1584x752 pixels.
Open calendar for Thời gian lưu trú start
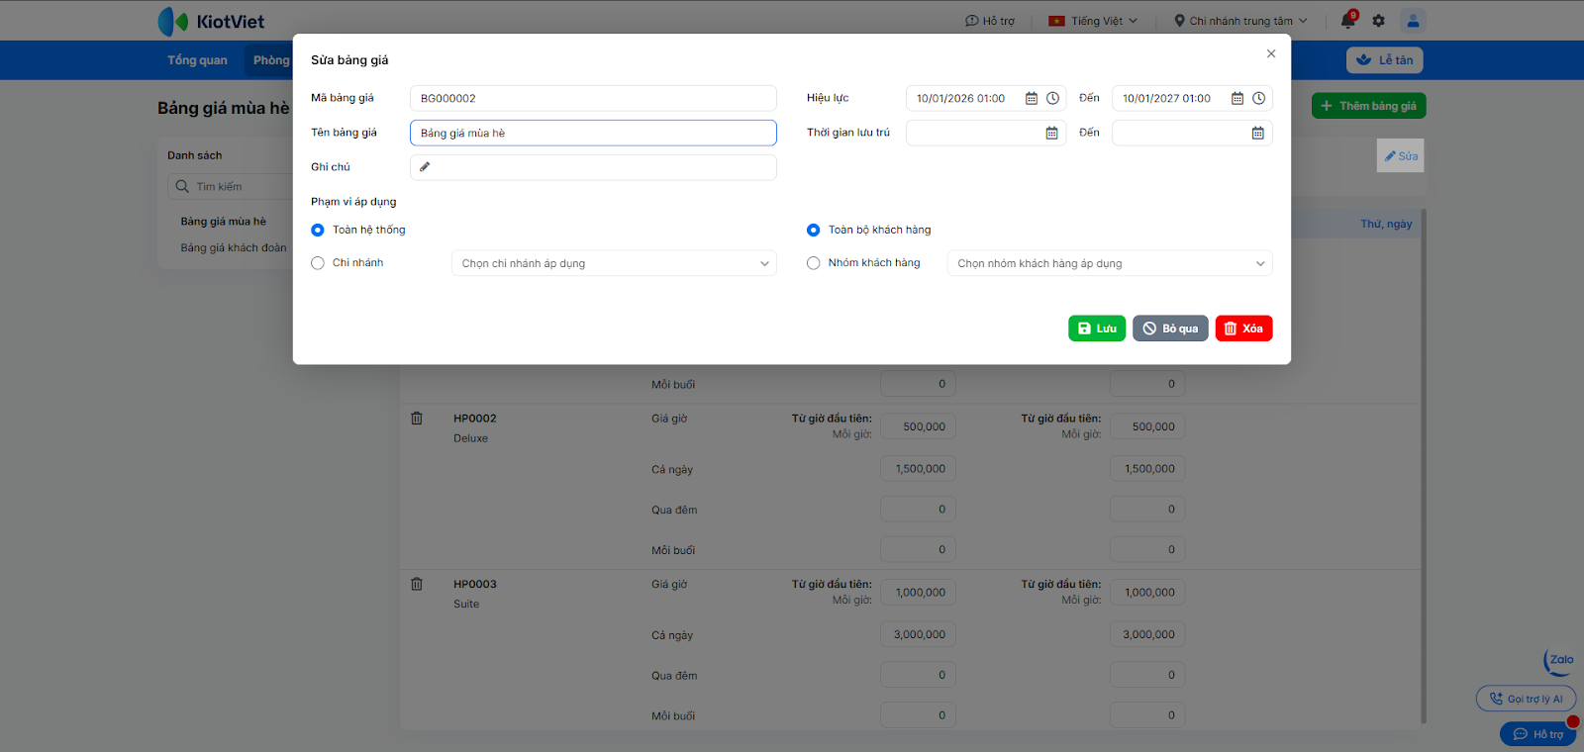(1051, 134)
